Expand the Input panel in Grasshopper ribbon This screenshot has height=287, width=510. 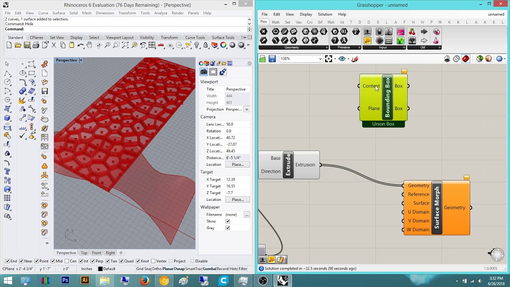(404, 47)
